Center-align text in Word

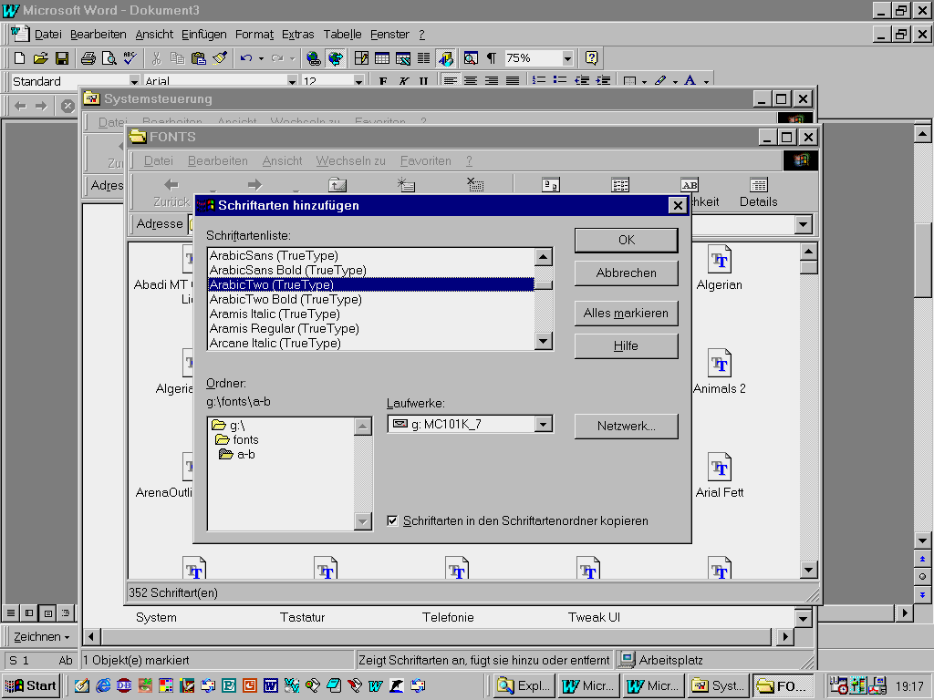(471, 80)
